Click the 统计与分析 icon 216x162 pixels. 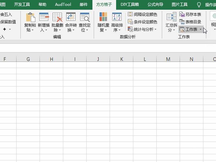point(130,29)
